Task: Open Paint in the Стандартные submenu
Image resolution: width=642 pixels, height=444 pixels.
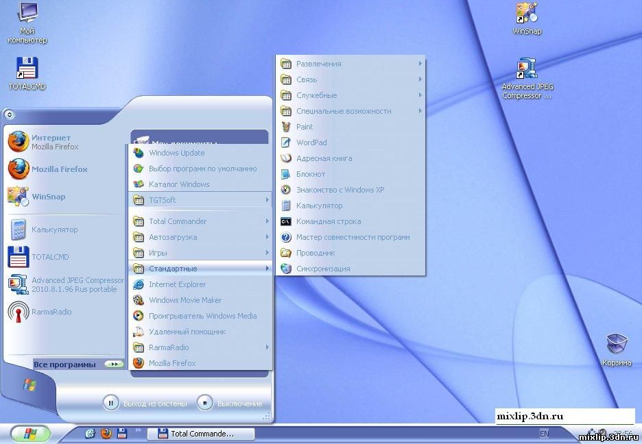Action: 350,127
